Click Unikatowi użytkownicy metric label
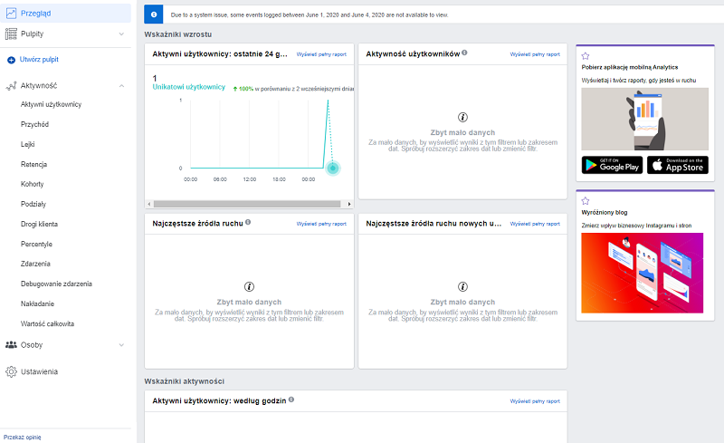The height and width of the screenshot is (443, 724). click(x=189, y=87)
